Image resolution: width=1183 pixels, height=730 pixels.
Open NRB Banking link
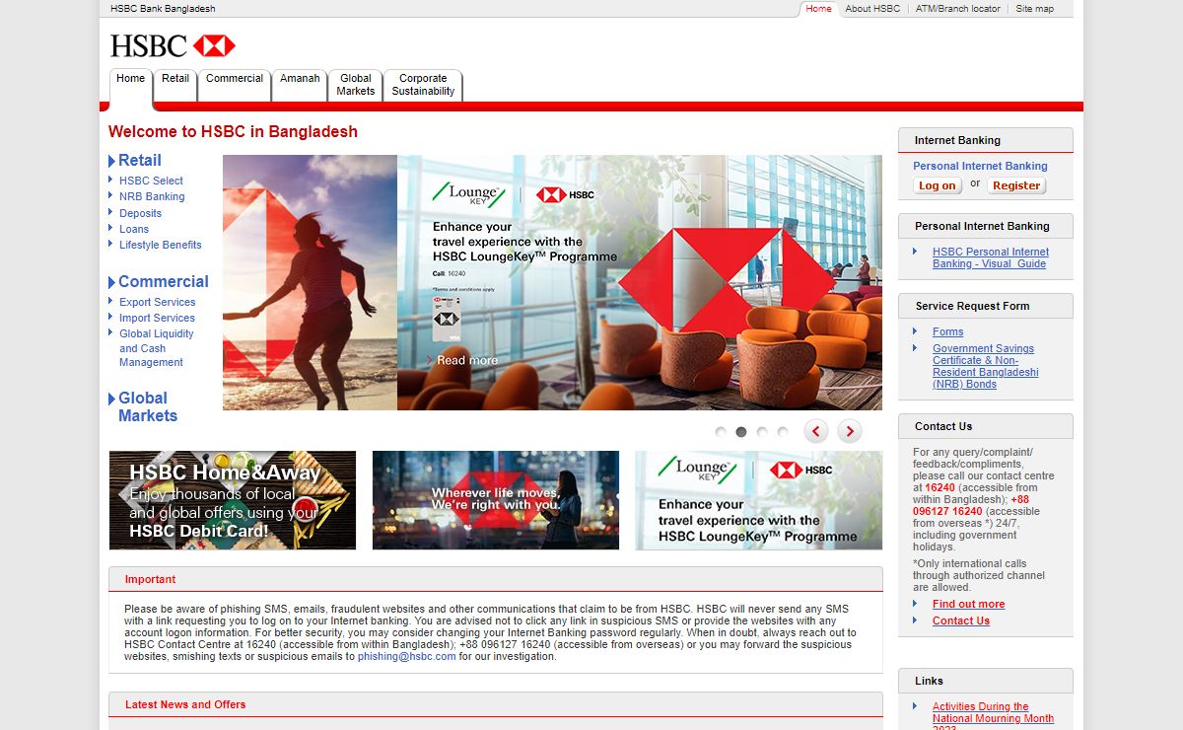point(152,196)
